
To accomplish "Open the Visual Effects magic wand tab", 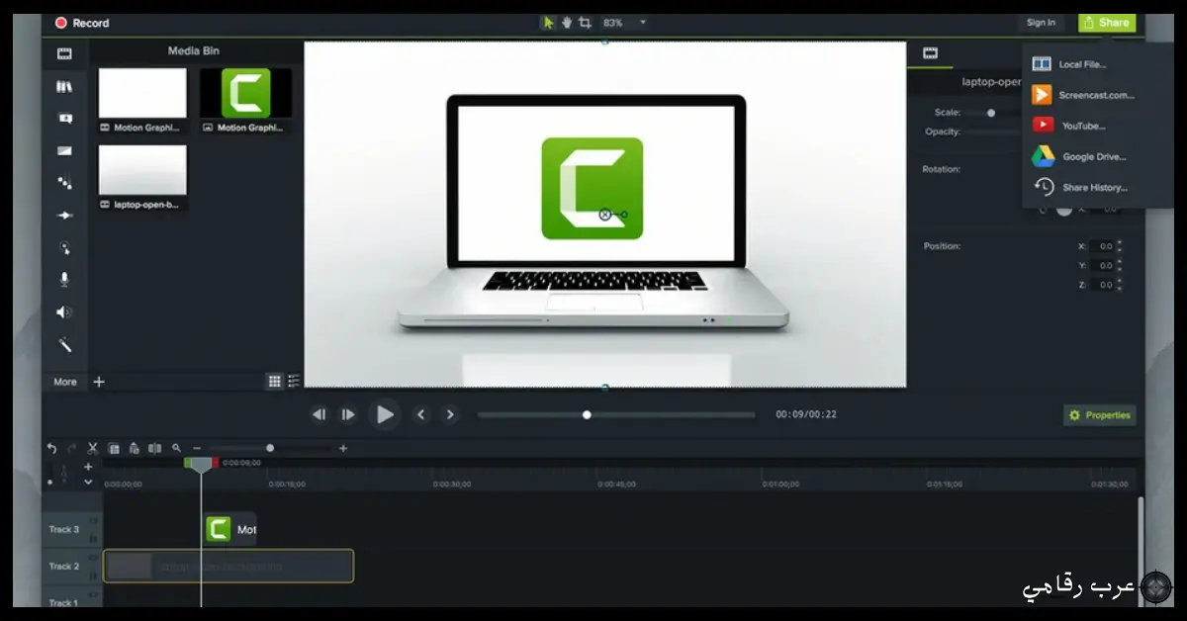I will click(x=64, y=345).
